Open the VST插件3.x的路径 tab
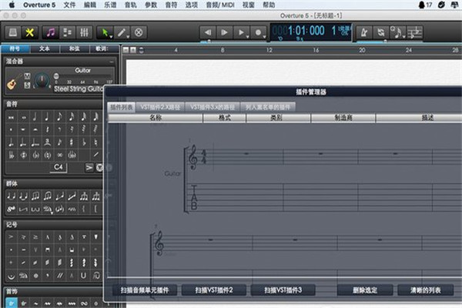Image resolution: width=462 pixels, height=308 pixels. 213,107
